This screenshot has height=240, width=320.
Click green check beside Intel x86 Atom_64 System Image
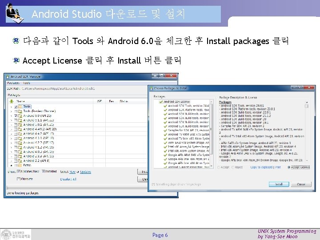165,147
